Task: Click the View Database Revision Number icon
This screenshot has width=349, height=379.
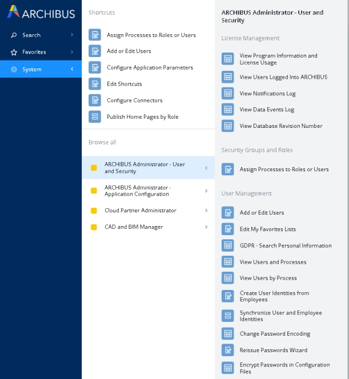Action: coord(228,126)
